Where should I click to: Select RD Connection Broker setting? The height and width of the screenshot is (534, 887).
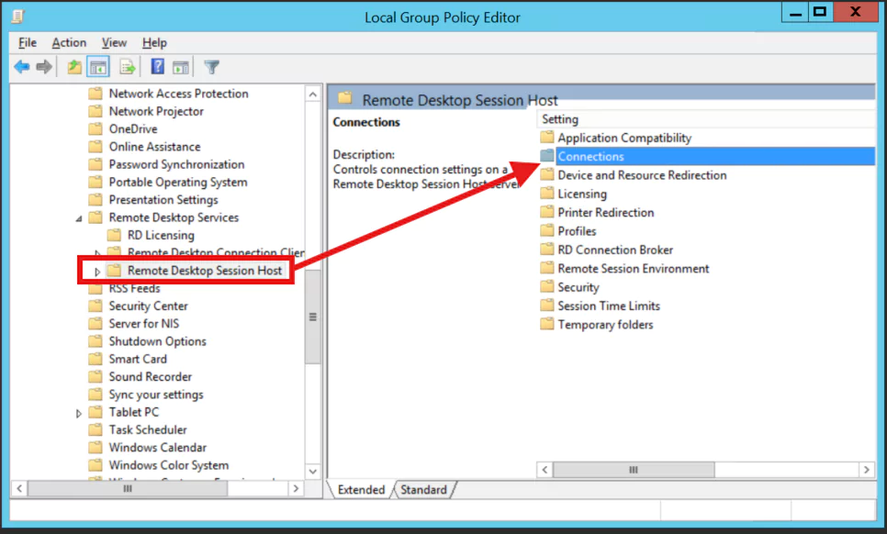(x=615, y=250)
